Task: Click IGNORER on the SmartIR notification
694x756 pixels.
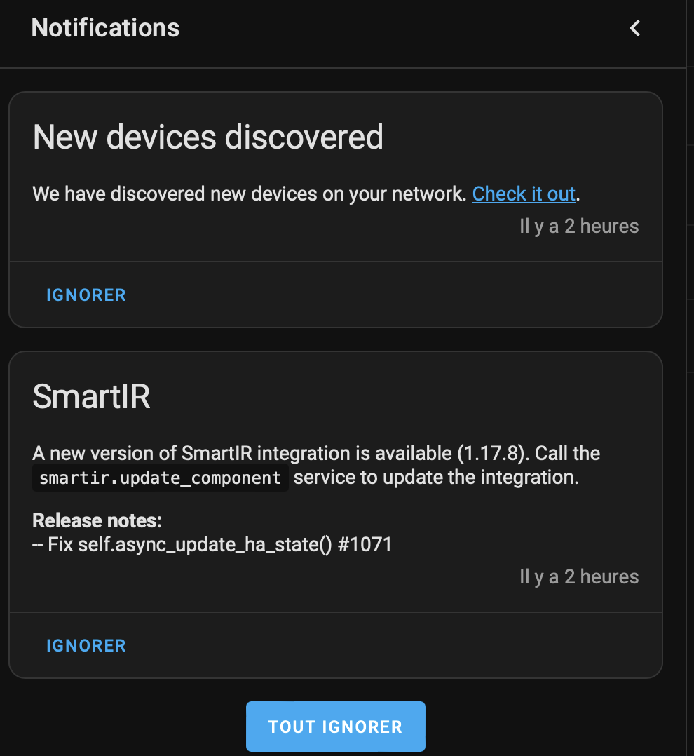Action: [86, 646]
